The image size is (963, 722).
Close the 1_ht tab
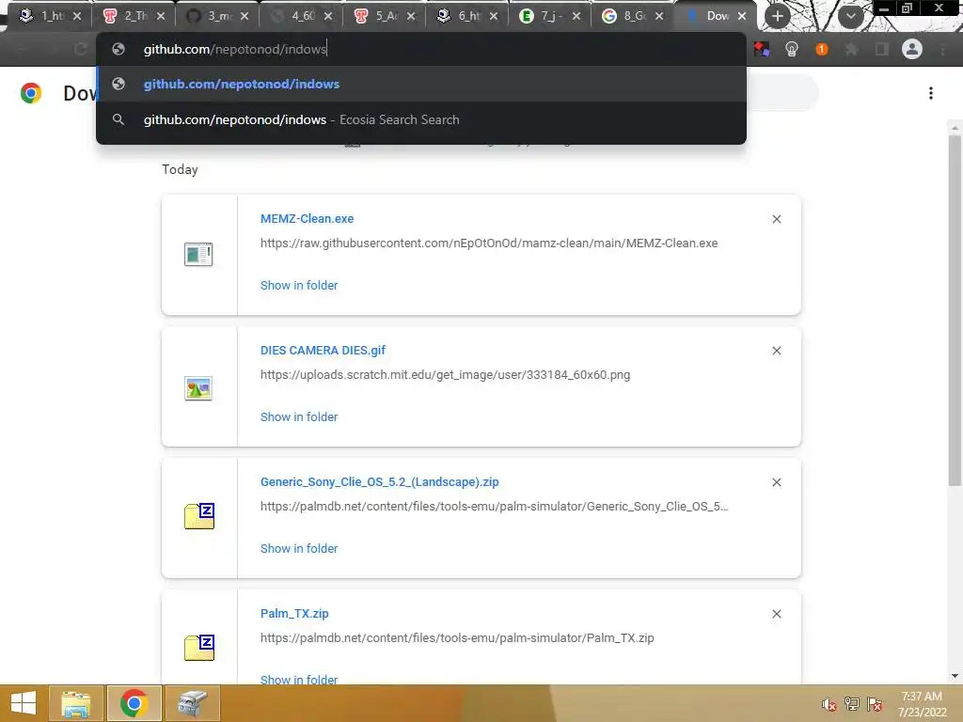[77, 16]
